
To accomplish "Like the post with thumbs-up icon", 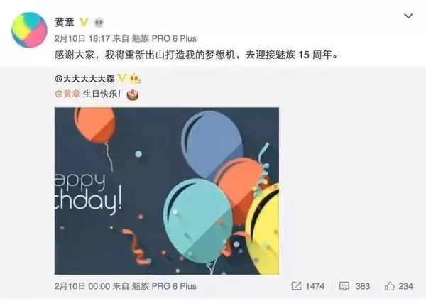I will pyautogui.click(x=389, y=286).
